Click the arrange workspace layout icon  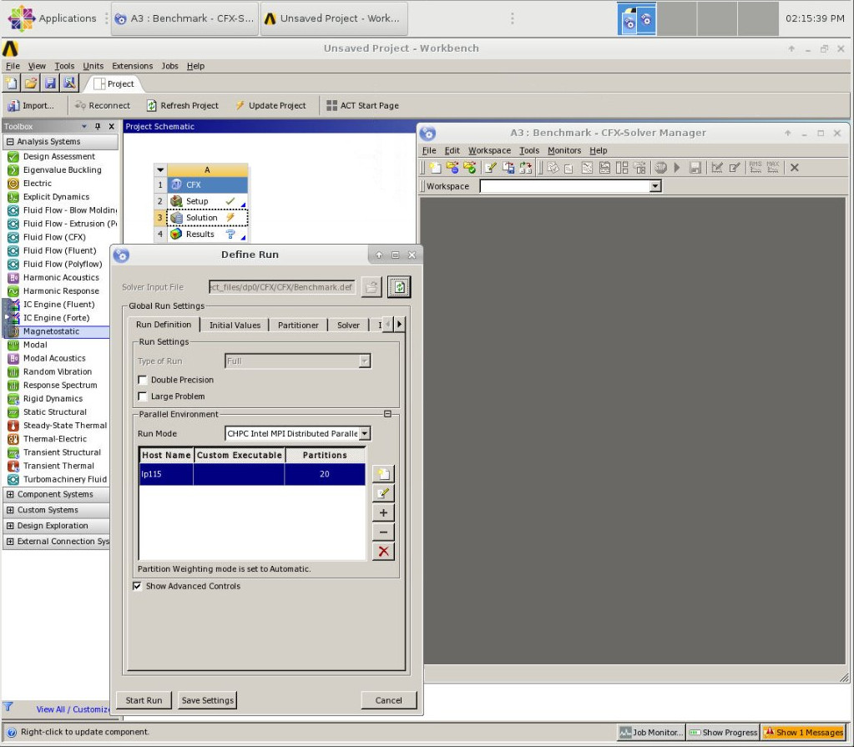(x=622, y=168)
